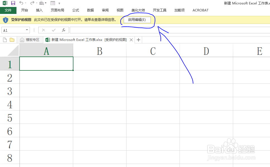
Task: Select column D header
Action: tap(206, 50)
